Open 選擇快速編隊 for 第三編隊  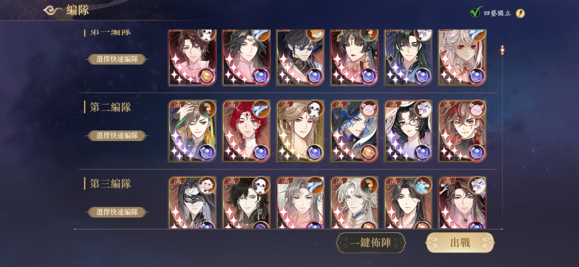[117, 212]
